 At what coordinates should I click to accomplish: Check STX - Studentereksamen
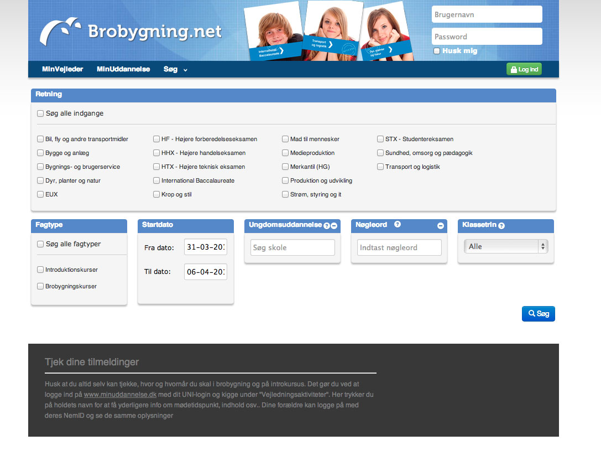pos(380,139)
